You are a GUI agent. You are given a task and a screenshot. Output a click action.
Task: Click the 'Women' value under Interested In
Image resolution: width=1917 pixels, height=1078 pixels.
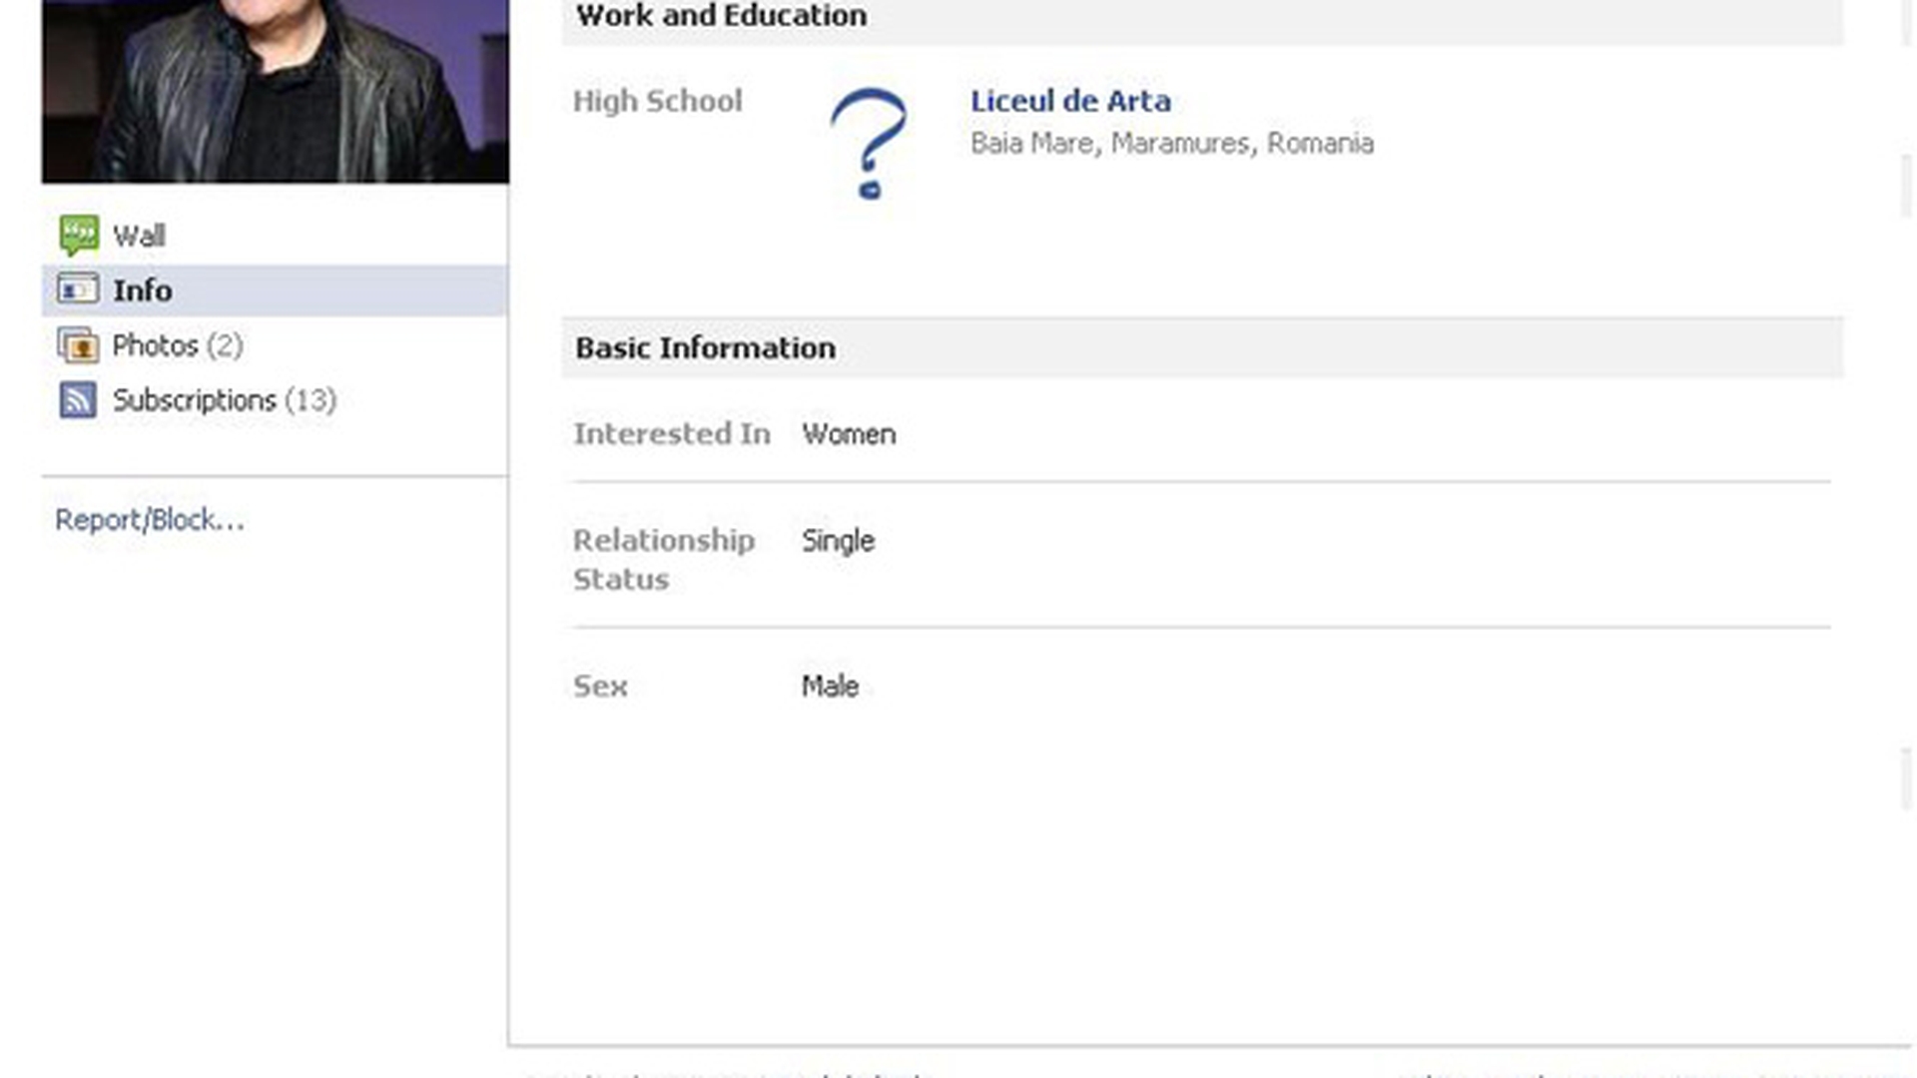pyautogui.click(x=849, y=434)
